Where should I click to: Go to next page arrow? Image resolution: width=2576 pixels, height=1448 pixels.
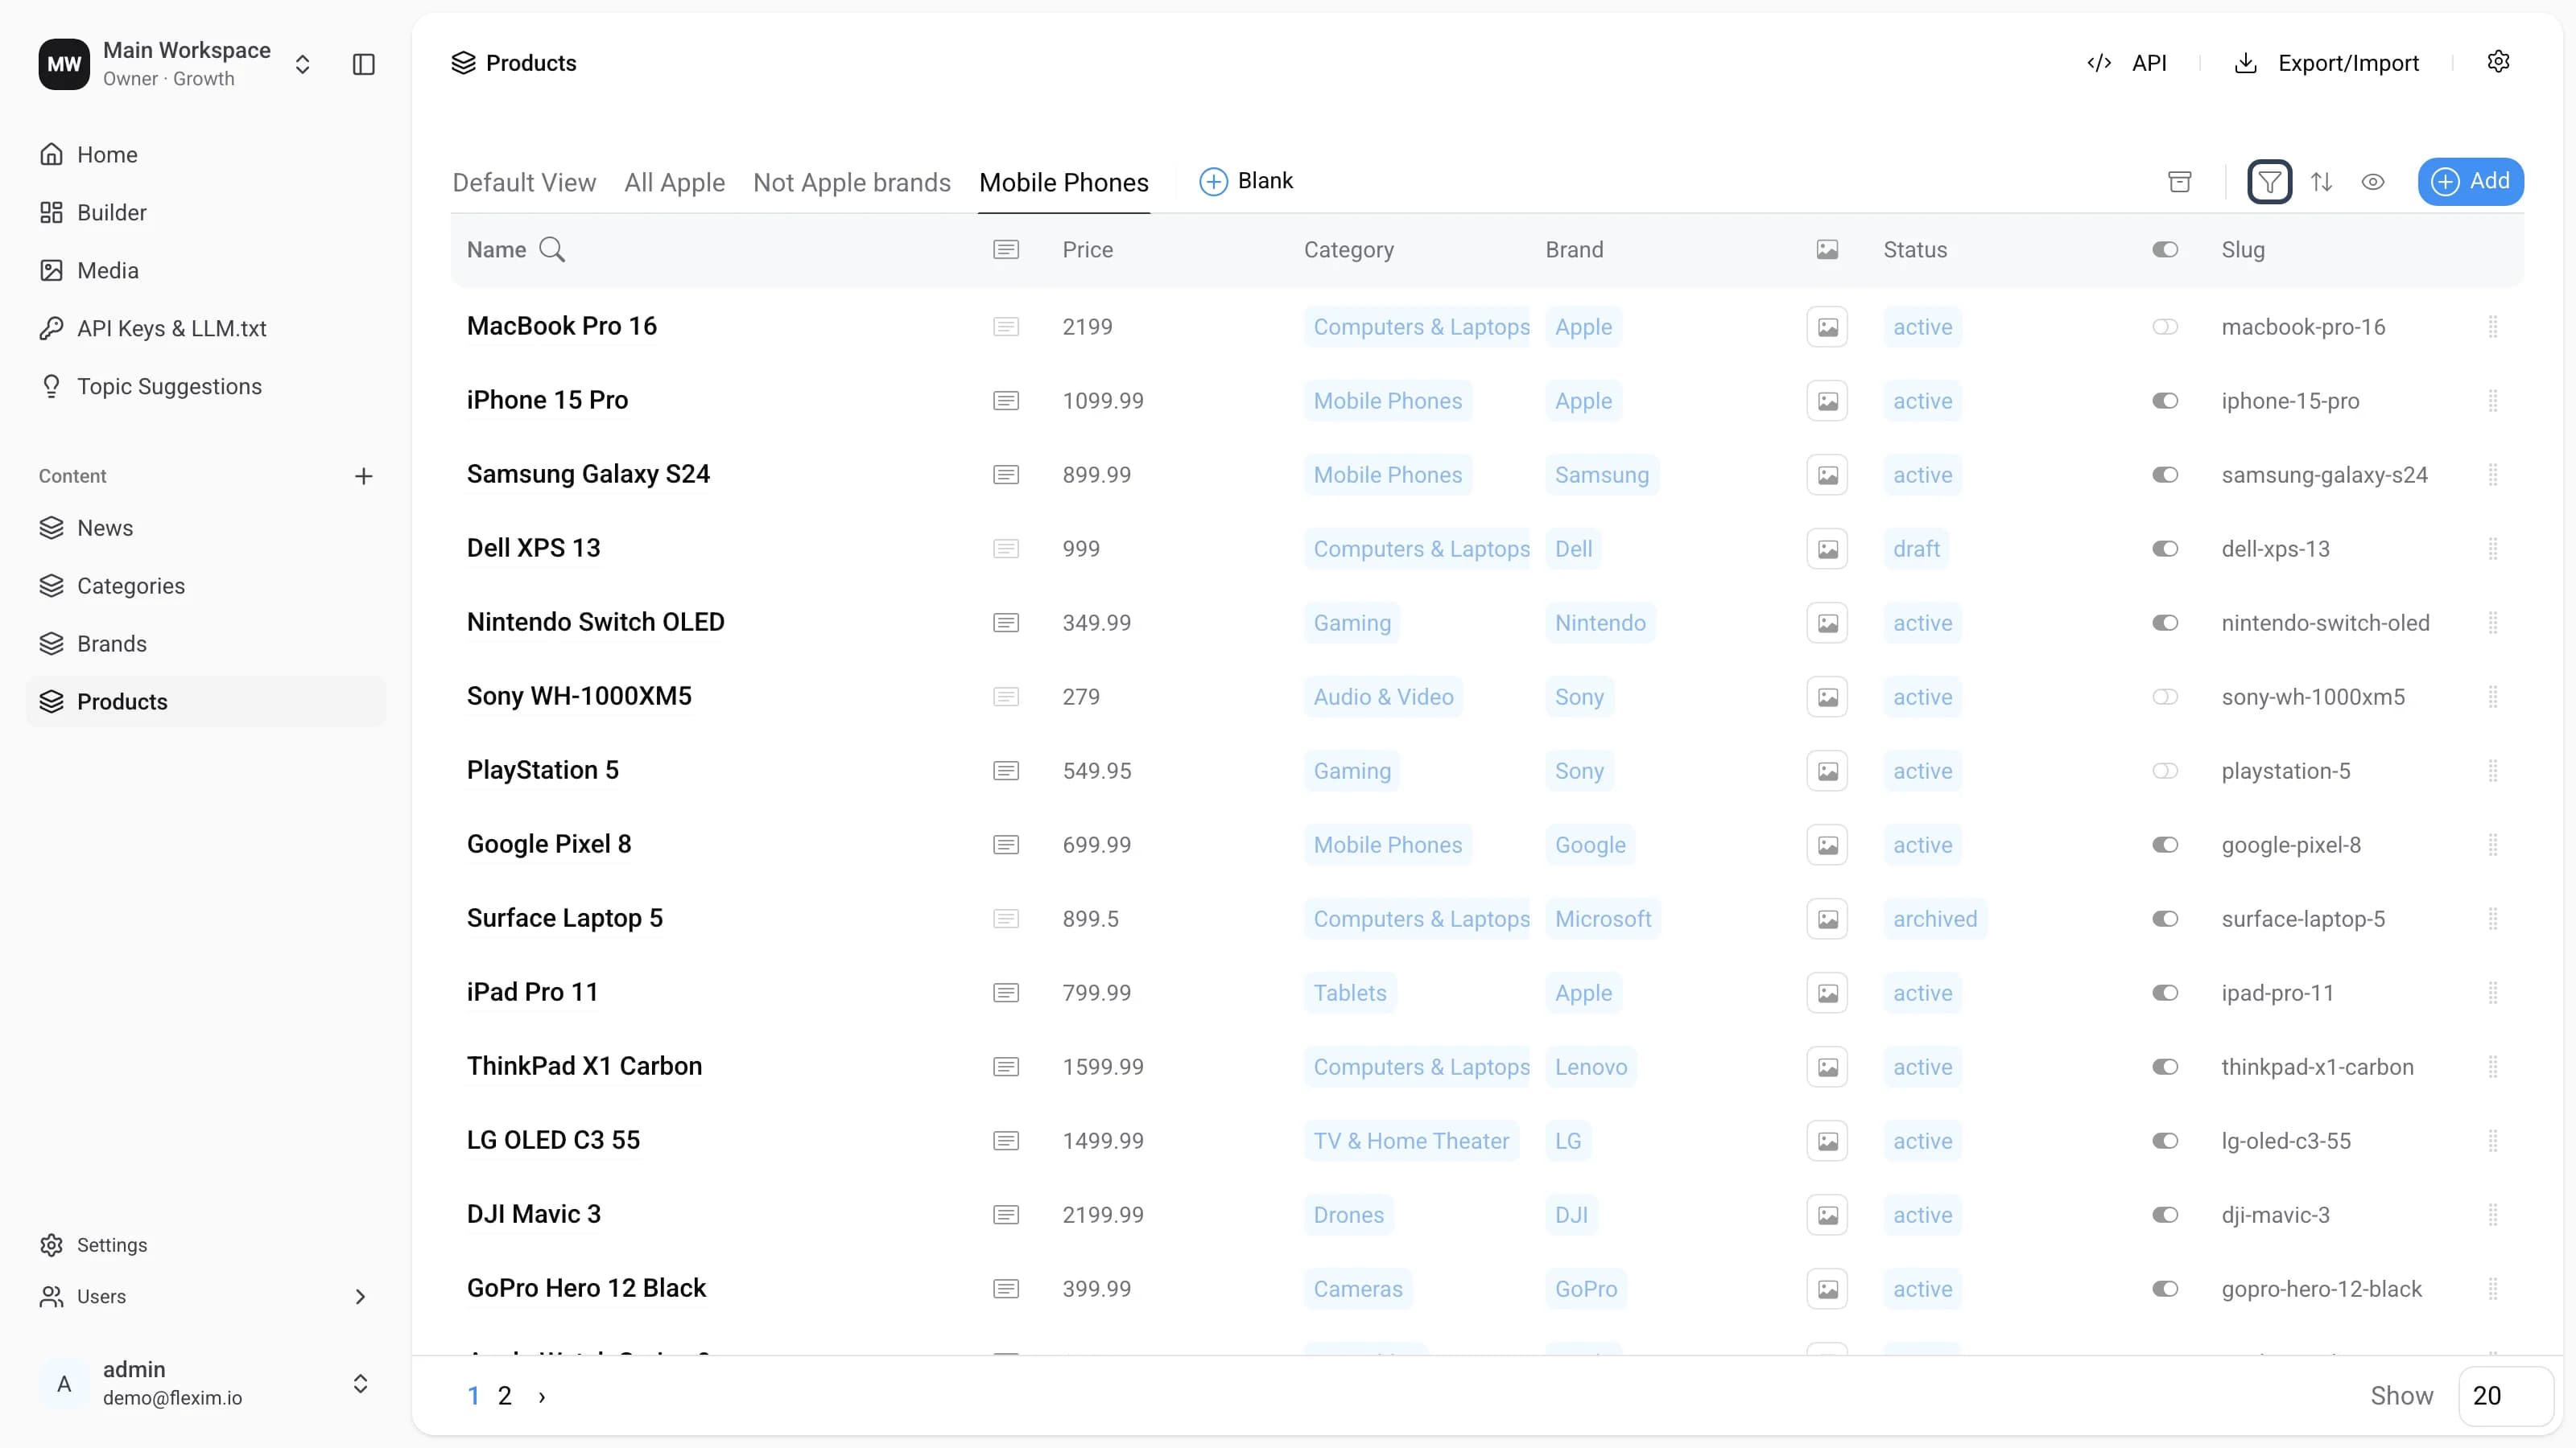coord(542,1397)
